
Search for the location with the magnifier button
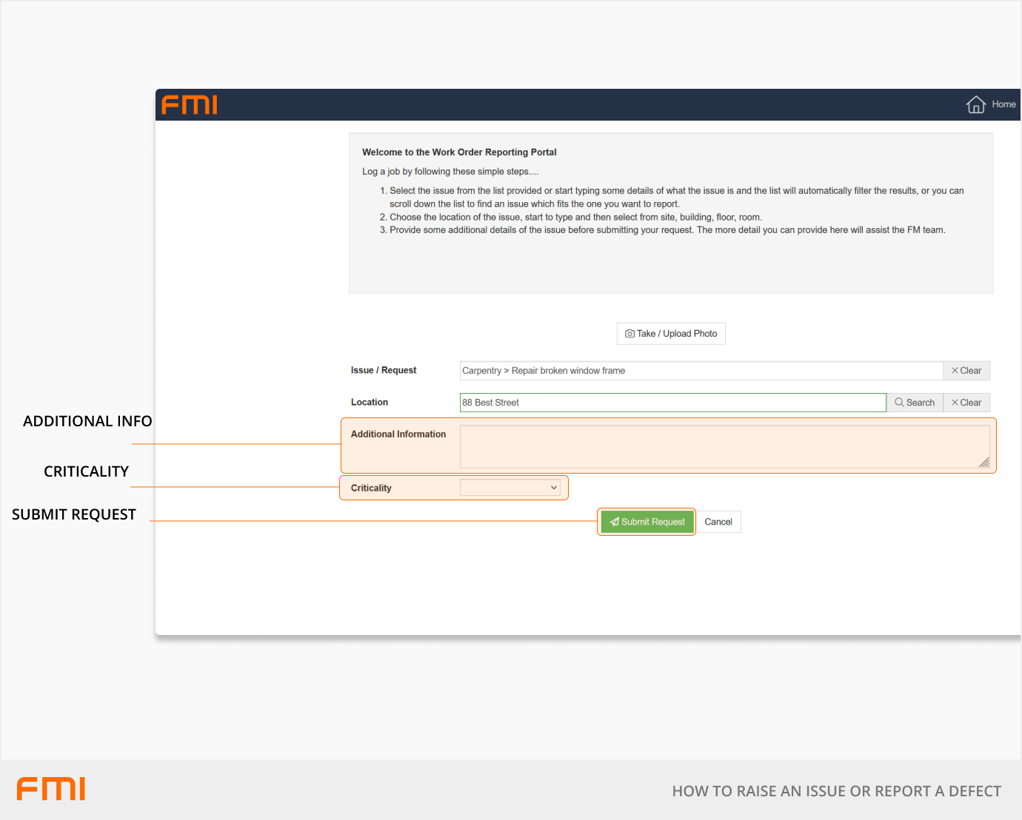point(915,403)
